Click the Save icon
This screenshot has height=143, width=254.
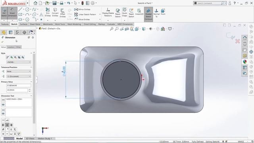[x=54, y=3]
